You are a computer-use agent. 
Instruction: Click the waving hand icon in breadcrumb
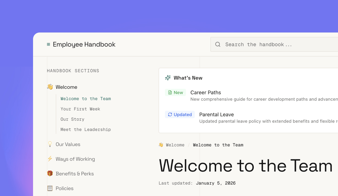coord(161,145)
